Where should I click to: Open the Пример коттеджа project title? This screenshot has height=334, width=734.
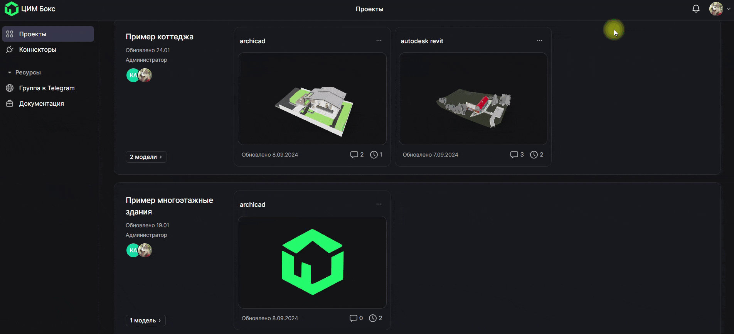coord(160,37)
